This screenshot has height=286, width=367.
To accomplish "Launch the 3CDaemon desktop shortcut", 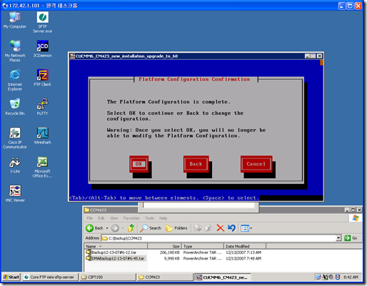I will point(43,48).
